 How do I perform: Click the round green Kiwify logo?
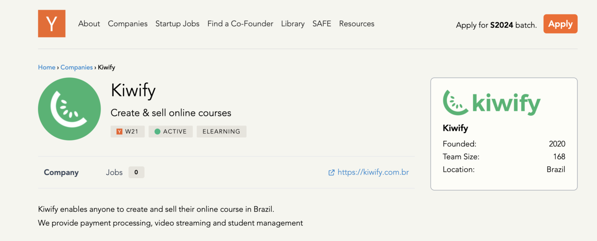click(69, 109)
